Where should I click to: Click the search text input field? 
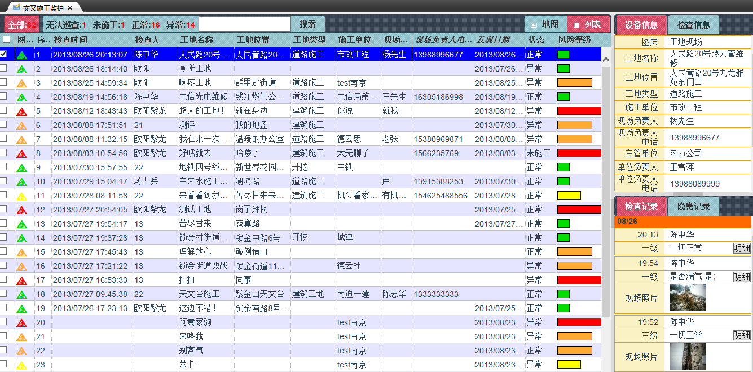245,24
